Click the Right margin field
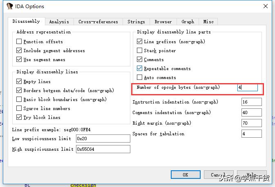 (251, 123)
